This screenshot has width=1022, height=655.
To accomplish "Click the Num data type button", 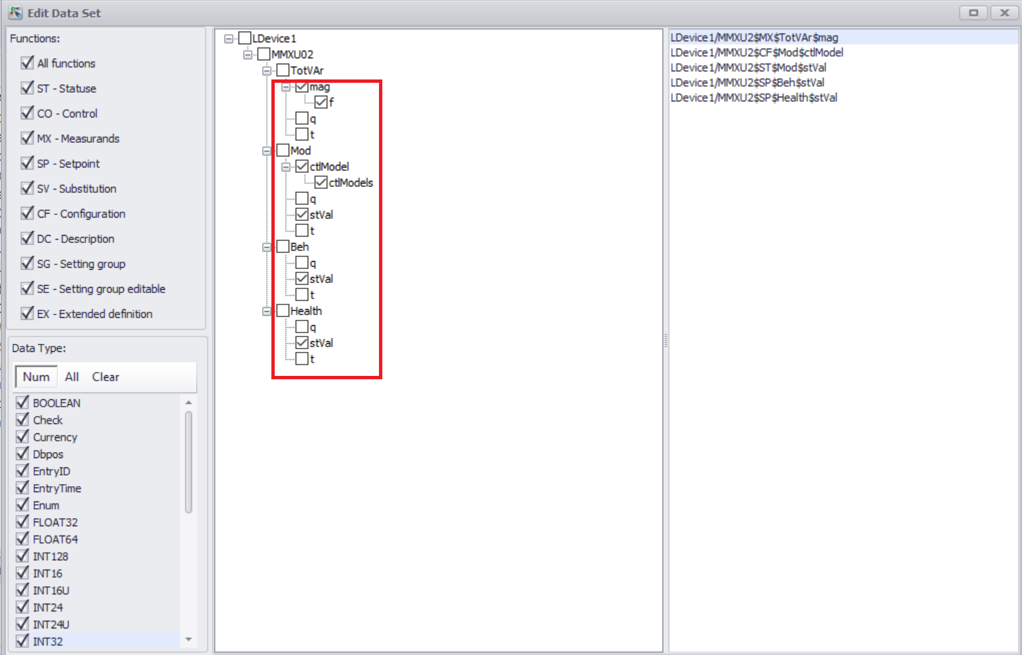I will pyautogui.click(x=36, y=377).
